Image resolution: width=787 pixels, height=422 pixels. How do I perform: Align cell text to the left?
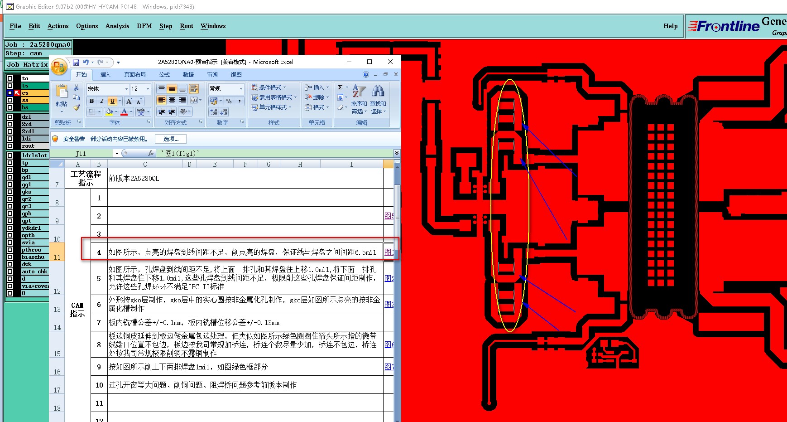(x=161, y=100)
